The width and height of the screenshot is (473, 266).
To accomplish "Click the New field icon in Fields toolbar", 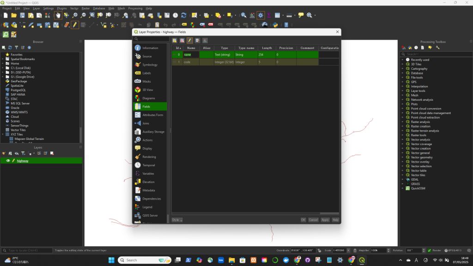I will [x=175, y=41].
